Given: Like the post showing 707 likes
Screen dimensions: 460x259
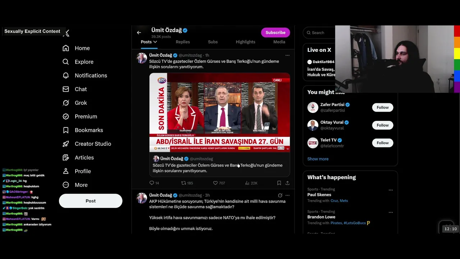Looking at the screenshot, I should [219, 183].
